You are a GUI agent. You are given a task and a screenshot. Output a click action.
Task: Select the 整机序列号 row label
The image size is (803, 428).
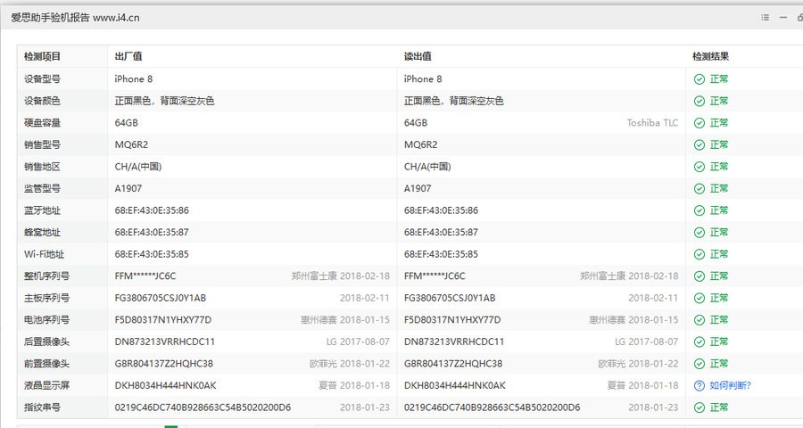tap(46, 276)
